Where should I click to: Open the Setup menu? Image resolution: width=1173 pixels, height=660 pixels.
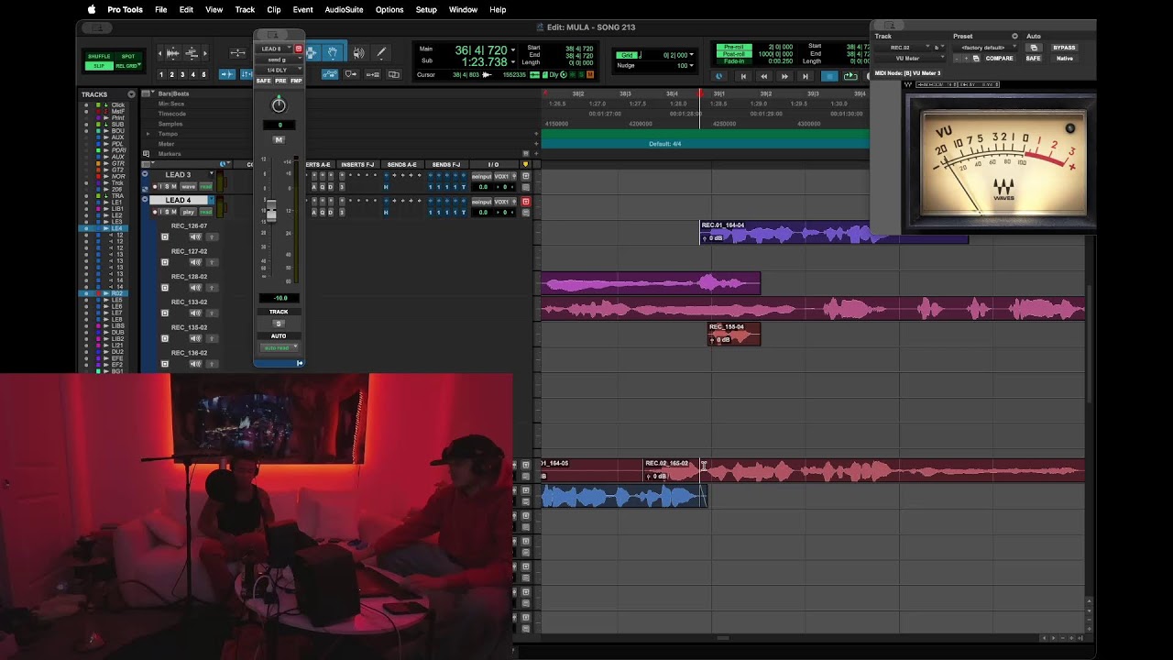[x=426, y=9]
